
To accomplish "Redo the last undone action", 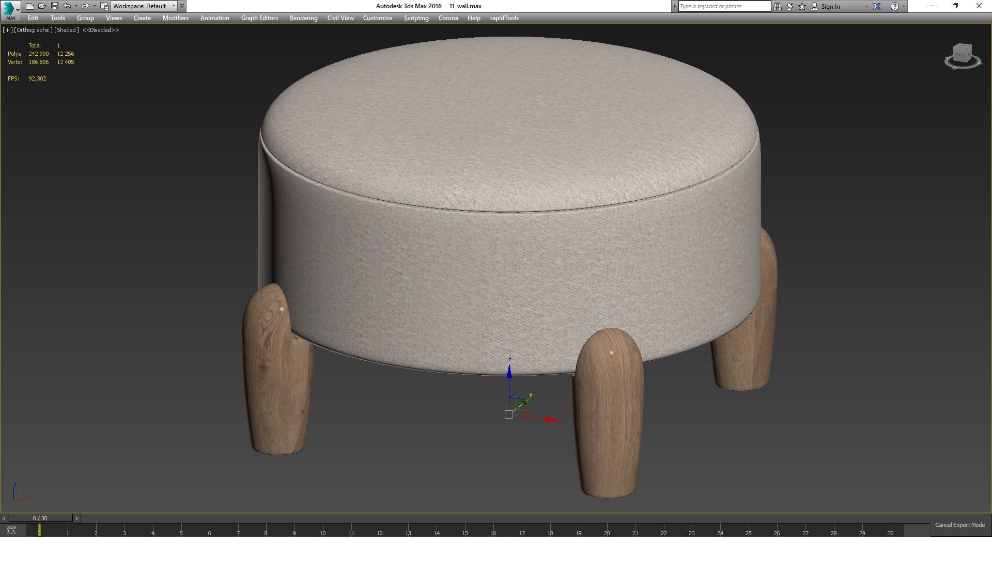I will click(x=85, y=6).
